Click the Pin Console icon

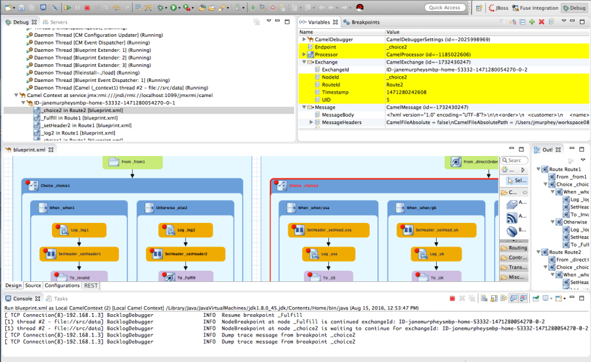coord(536,298)
